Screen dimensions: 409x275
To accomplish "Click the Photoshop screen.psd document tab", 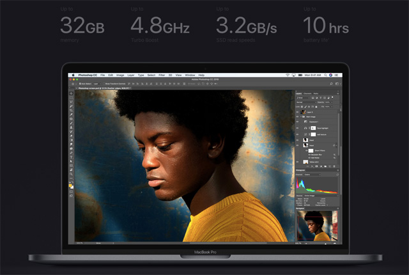I will point(104,88).
